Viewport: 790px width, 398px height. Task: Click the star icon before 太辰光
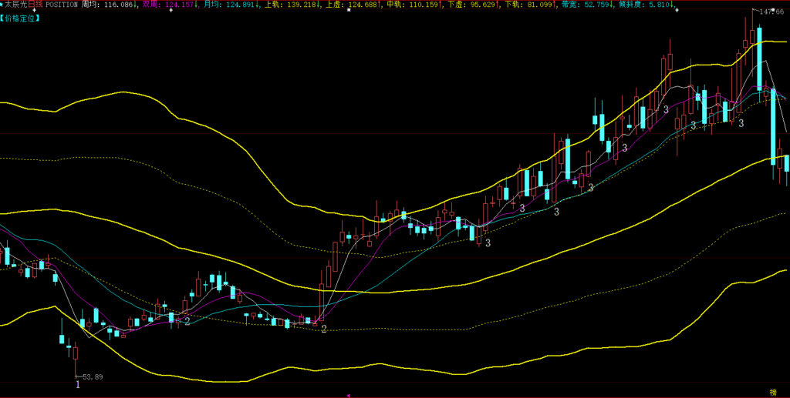tap(2, 4)
